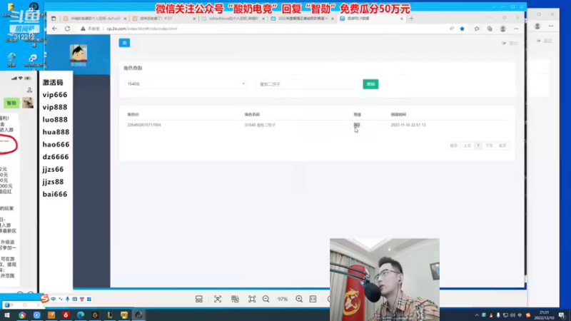Open the Windows Start menu

pos(7,315)
